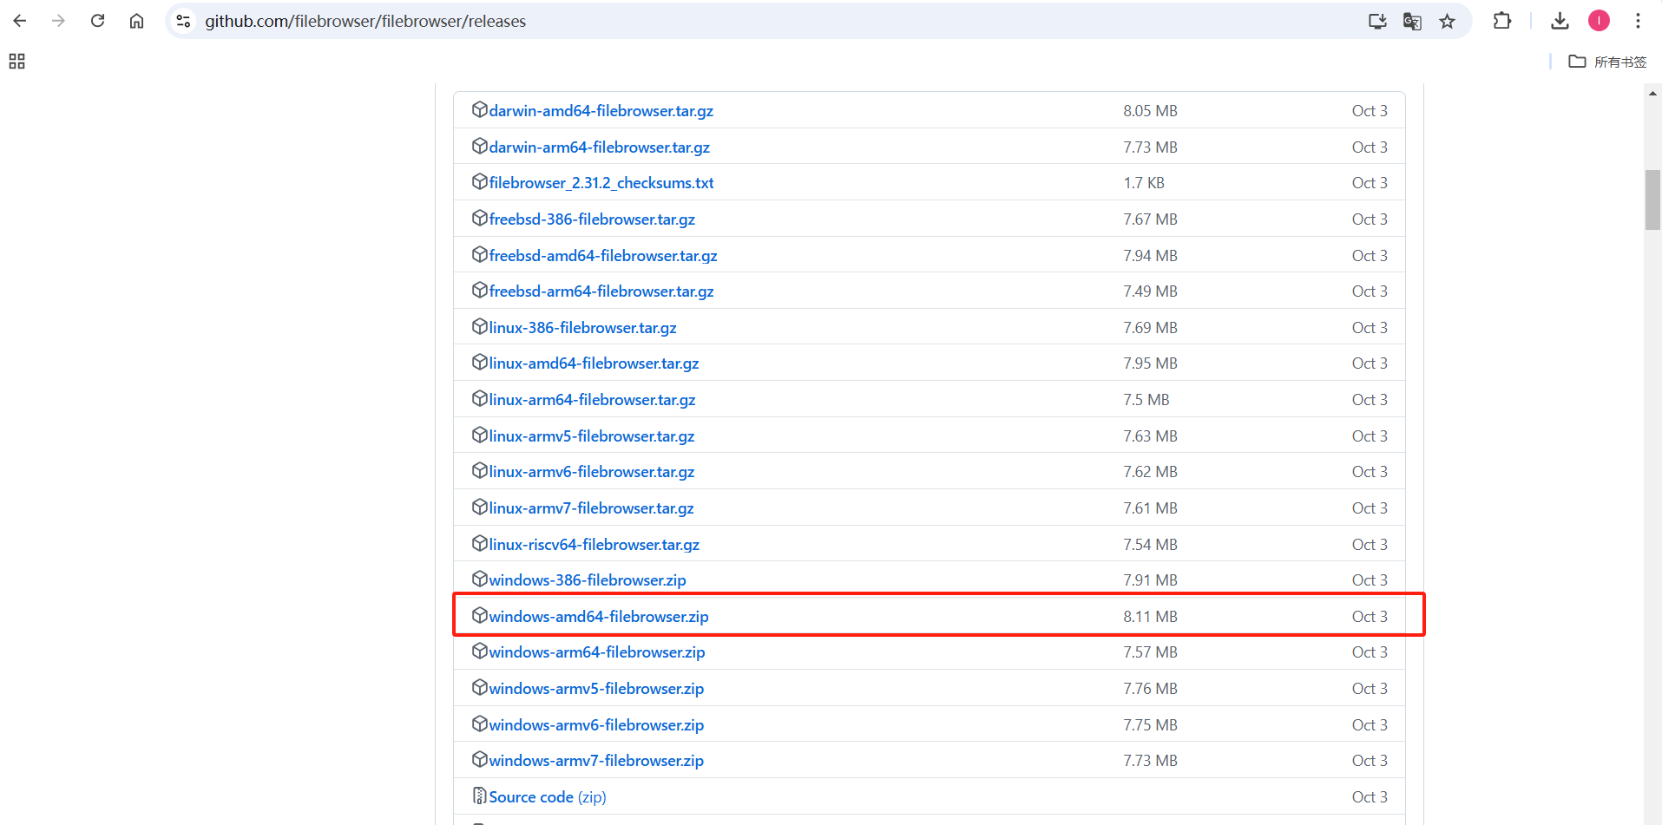
Task: Open the 所有书签 bookmarks folder
Action: (x=1606, y=62)
